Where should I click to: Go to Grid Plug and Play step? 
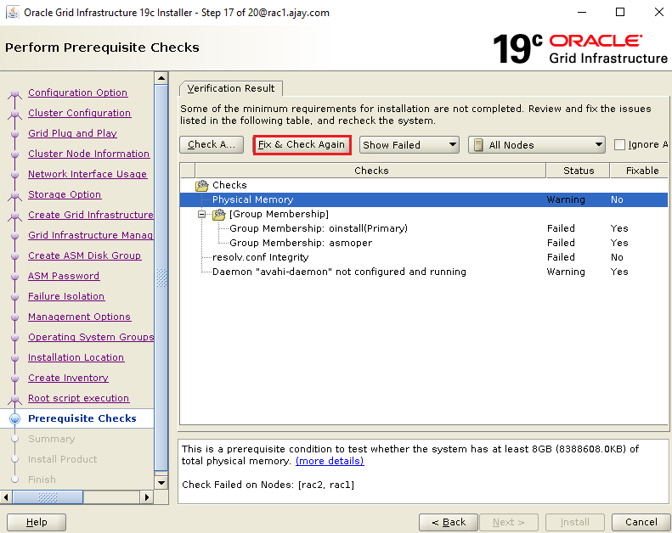point(72,133)
